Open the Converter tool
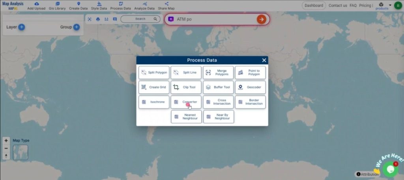 (x=186, y=102)
